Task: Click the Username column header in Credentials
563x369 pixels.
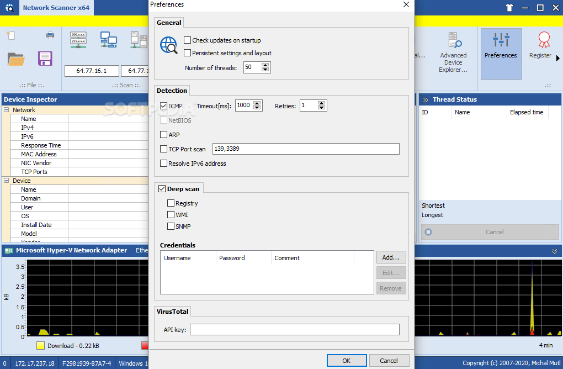Action: [188, 258]
